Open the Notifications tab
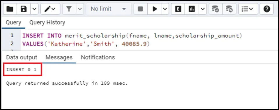 tap(98, 57)
